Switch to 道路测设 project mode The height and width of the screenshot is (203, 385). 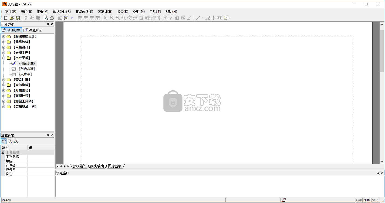(32, 30)
